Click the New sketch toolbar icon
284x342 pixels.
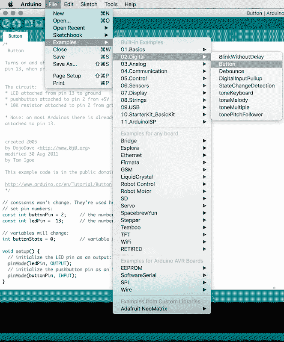pos(29,24)
